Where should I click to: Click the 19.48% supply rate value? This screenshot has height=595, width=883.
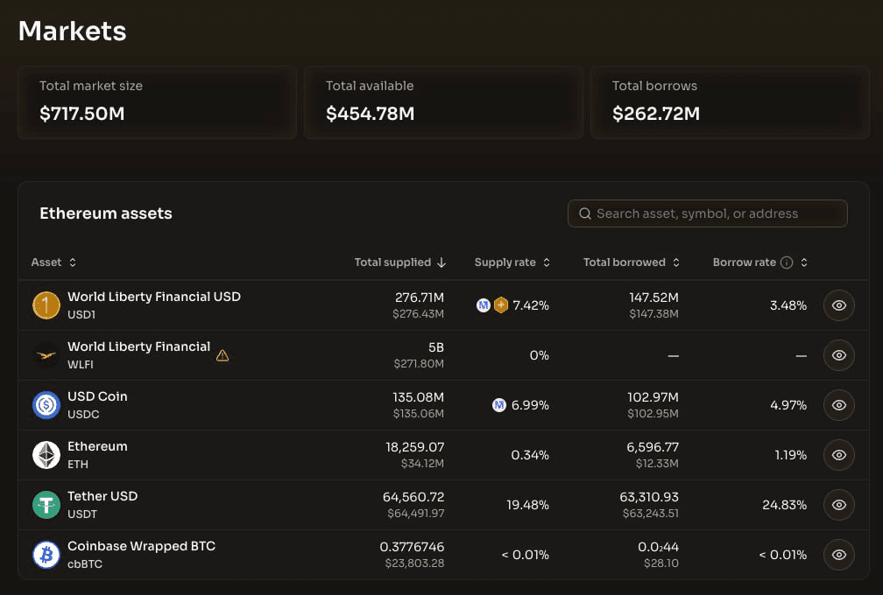(527, 505)
